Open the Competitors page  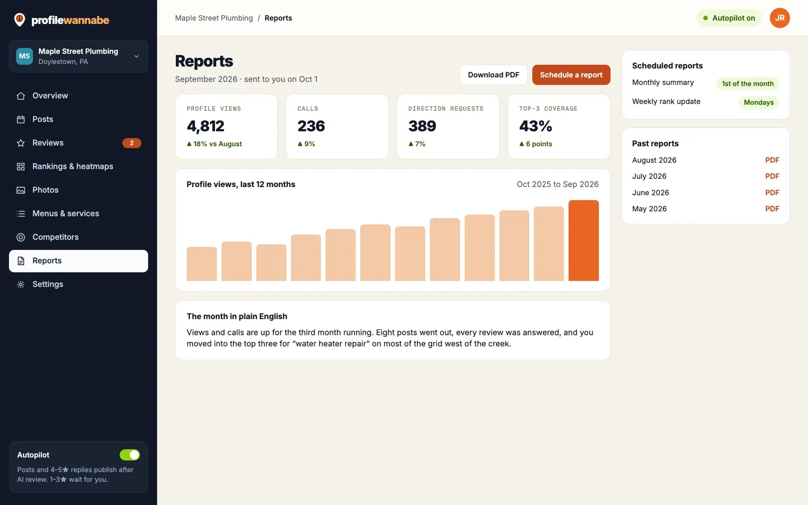pyautogui.click(x=78, y=237)
